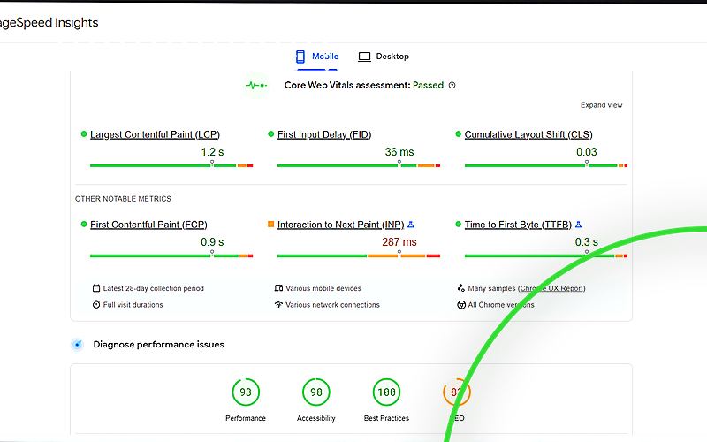Click Full visit durations text
The height and width of the screenshot is (442, 707).
pos(133,305)
